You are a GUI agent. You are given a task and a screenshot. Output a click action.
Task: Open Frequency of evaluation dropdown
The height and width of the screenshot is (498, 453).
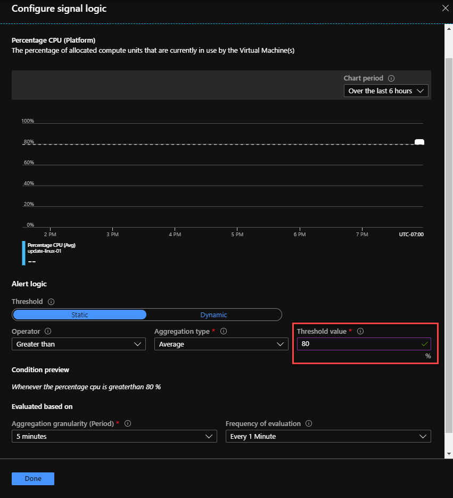(328, 437)
